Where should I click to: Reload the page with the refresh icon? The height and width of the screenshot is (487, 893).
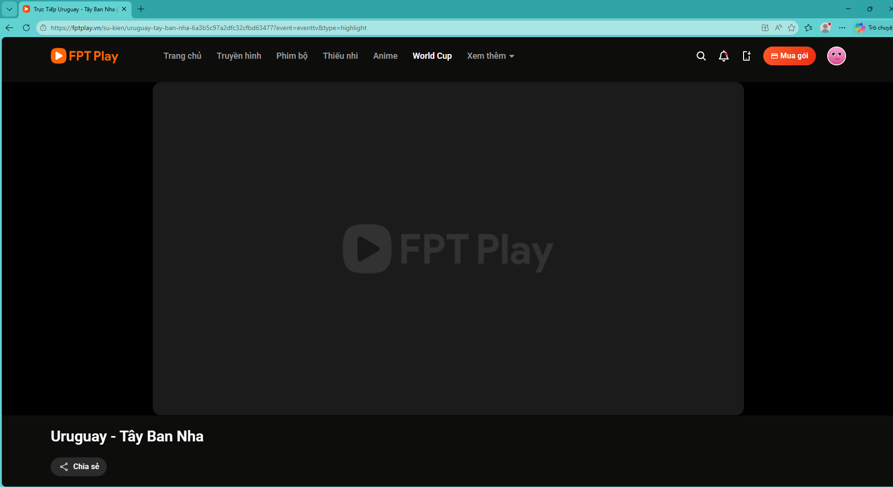pos(26,28)
